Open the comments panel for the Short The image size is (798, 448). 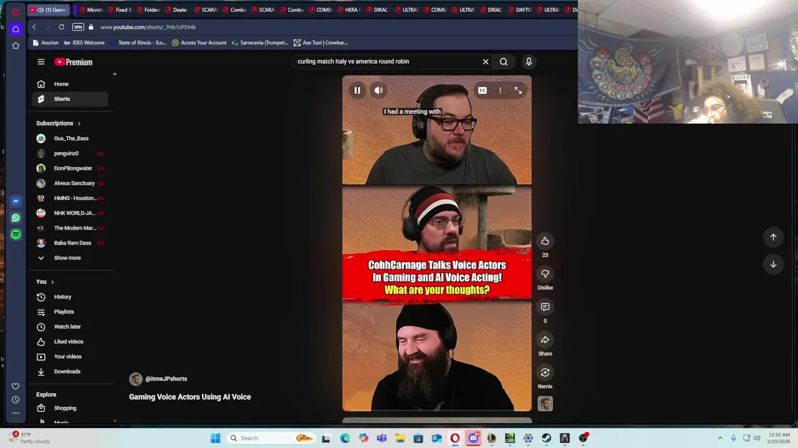coord(545,307)
